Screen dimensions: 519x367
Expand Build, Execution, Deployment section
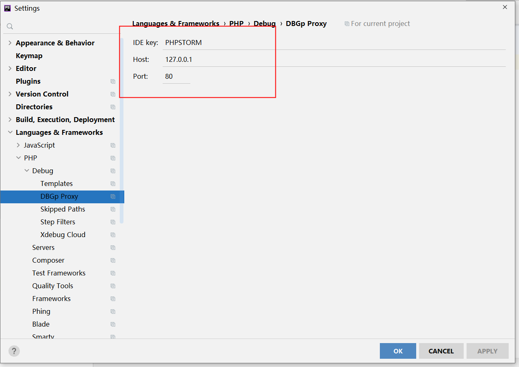click(x=10, y=120)
